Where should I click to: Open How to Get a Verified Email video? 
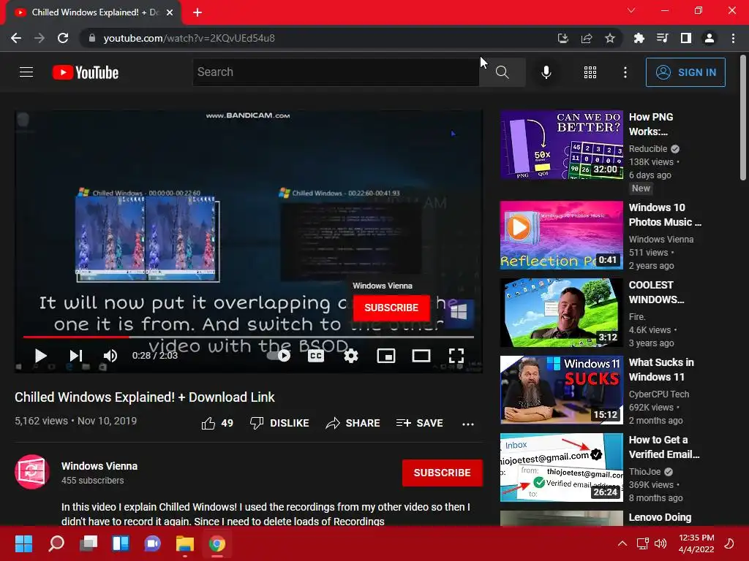pos(561,467)
